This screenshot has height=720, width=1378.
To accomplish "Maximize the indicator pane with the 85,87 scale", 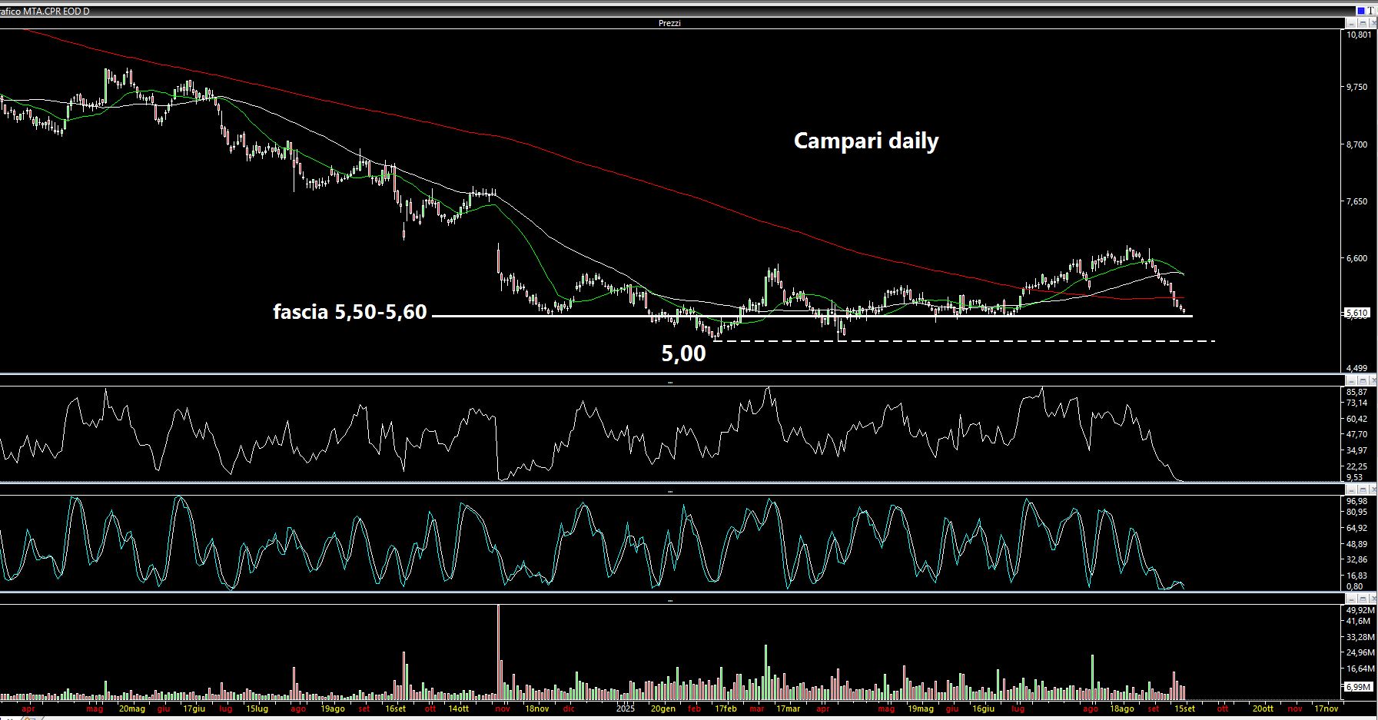I will pos(1363,380).
